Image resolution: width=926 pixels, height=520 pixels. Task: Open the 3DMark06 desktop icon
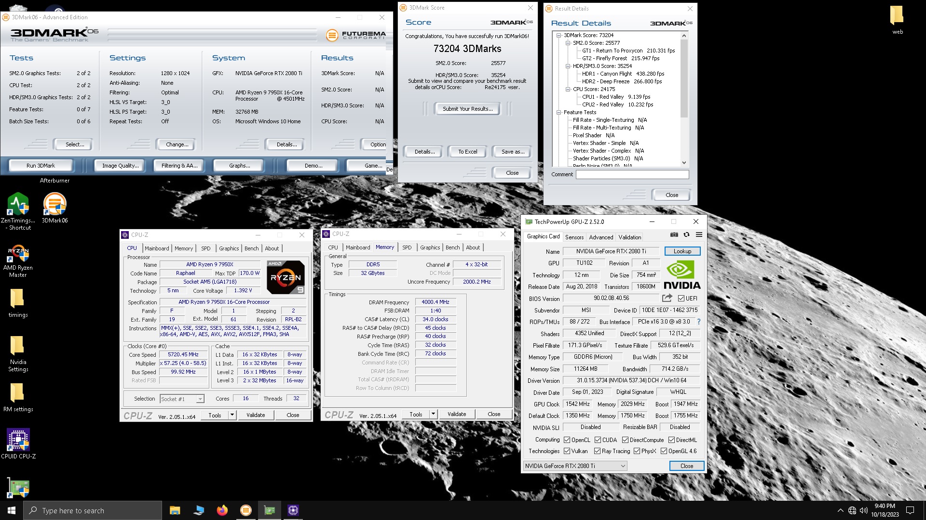pyautogui.click(x=54, y=208)
